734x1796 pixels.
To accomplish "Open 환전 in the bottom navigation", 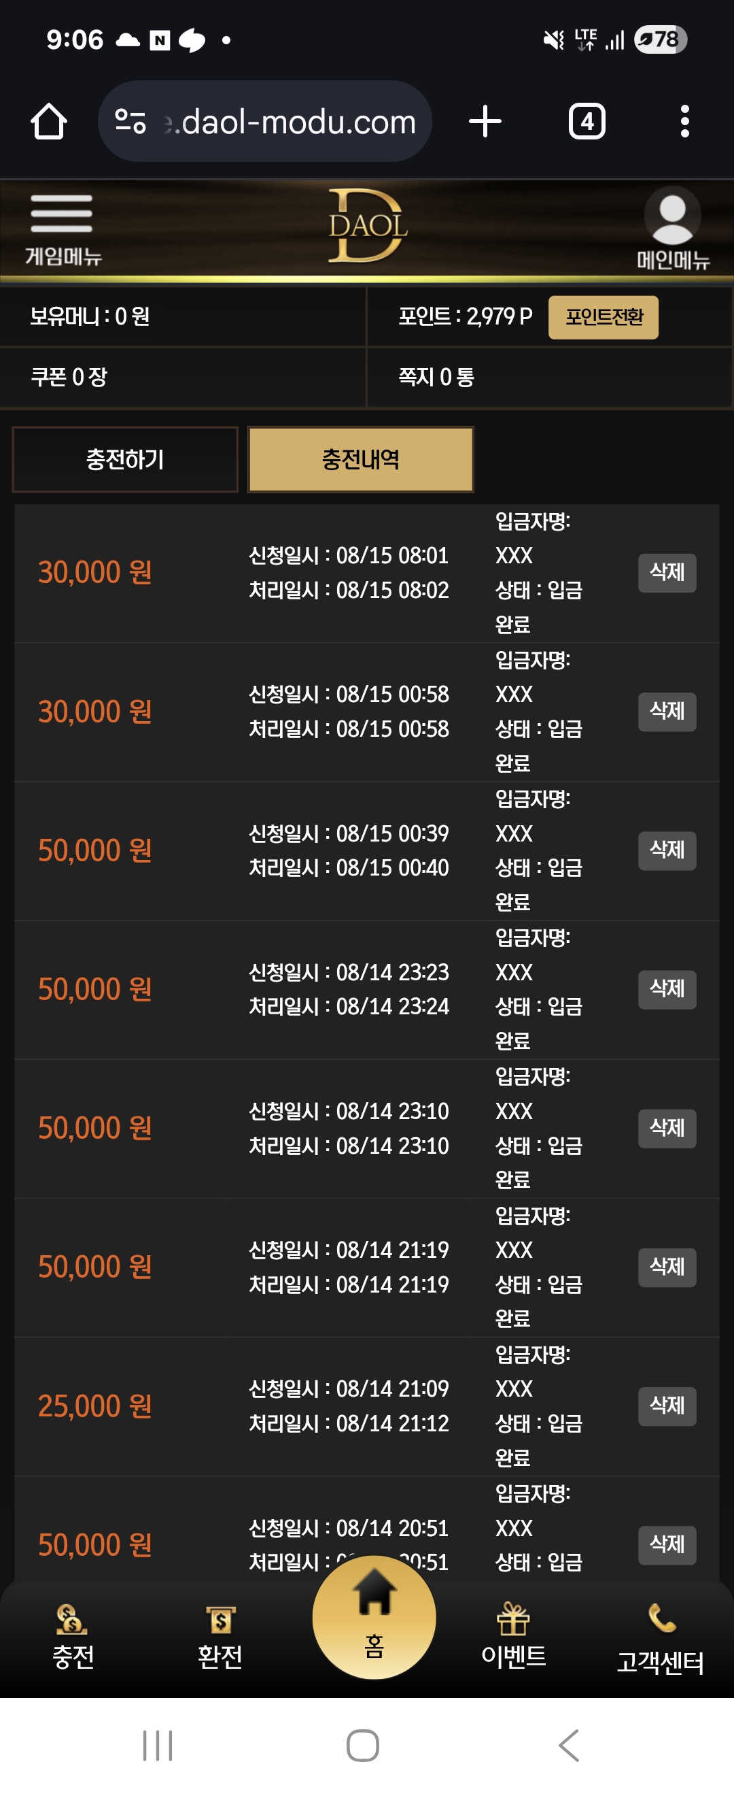I will (x=220, y=1637).
